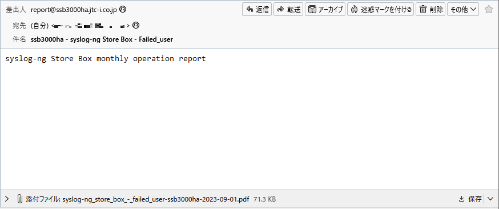The height and width of the screenshot is (209, 499).
Task: Click the paperclip attachment icon
Action: [x=19, y=199]
